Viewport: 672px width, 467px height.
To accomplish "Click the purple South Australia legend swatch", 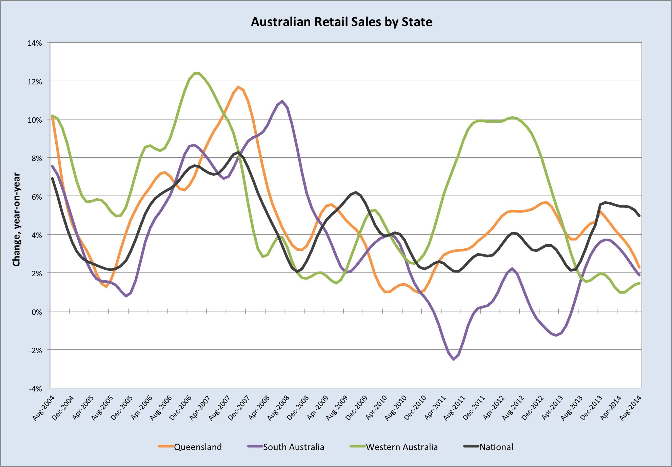I will (255, 447).
